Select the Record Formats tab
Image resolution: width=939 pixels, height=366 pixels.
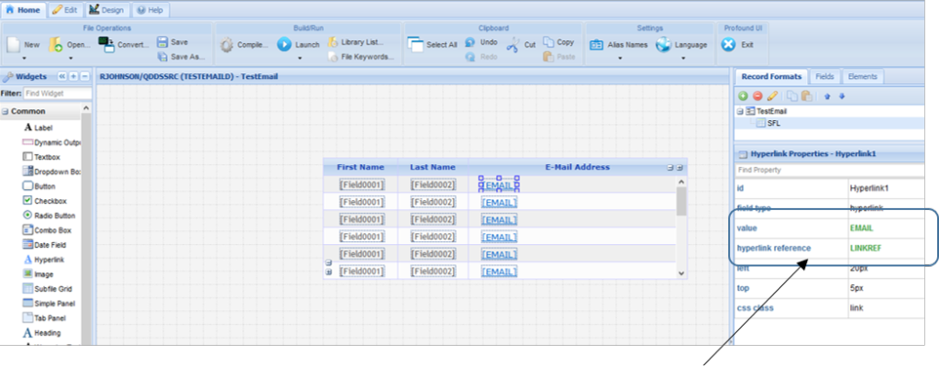pos(771,77)
